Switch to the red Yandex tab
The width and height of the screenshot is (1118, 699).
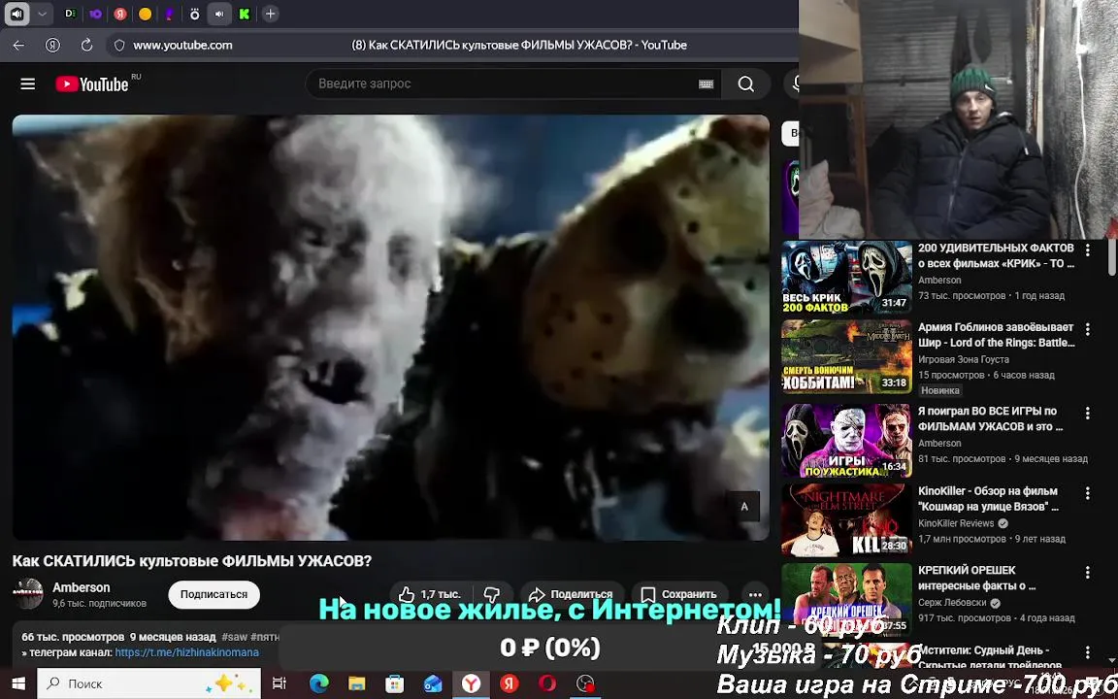tap(120, 14)
